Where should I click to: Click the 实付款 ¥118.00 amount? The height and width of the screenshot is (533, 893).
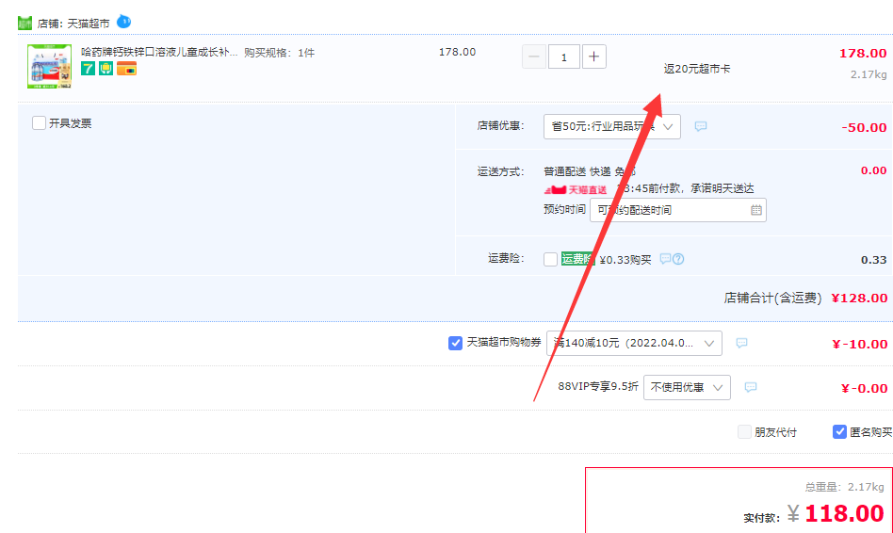[x=814, y=514]
